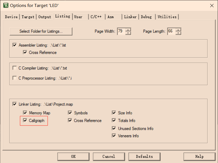
Task: Open the User tab
Action: [x=80, y=17]
